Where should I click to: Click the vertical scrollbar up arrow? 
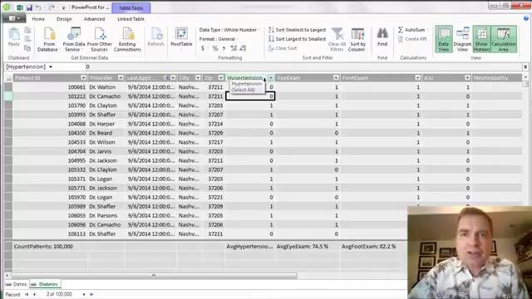point(525,77)
